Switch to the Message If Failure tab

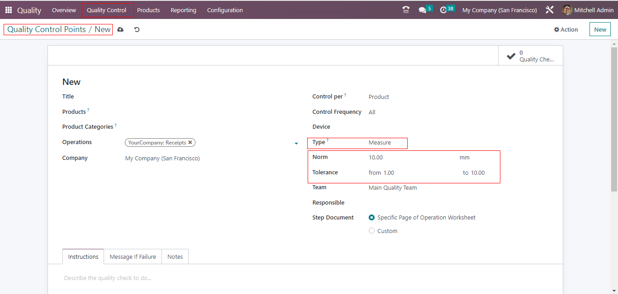[x=133, y=257]
